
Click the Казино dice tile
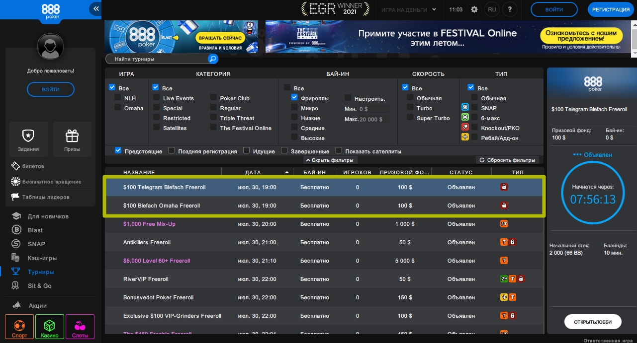coord(50,327)
